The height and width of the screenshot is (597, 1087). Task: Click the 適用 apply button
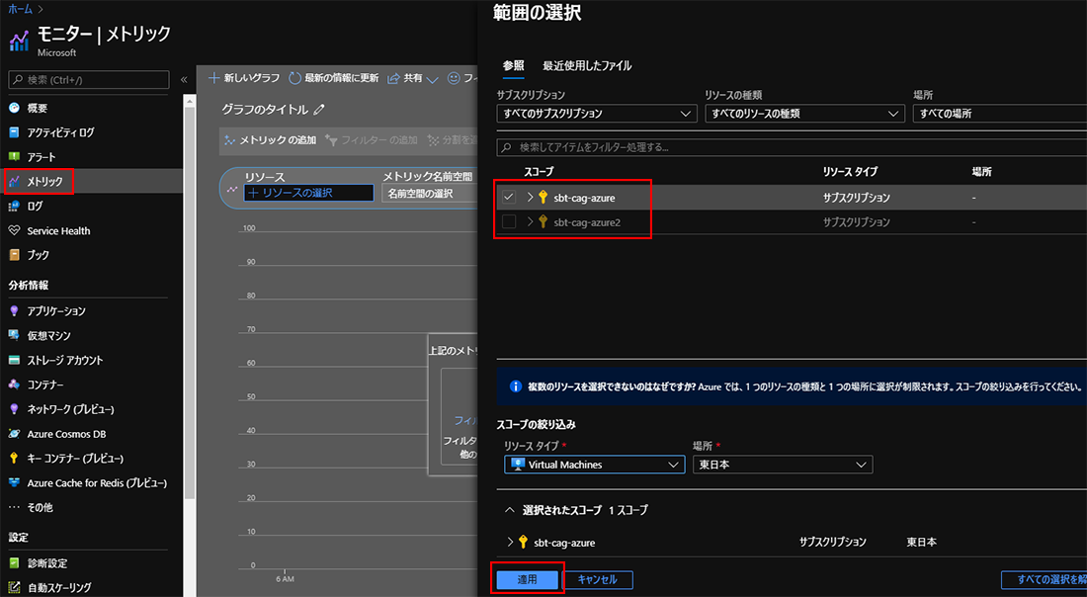click(527, 579)
